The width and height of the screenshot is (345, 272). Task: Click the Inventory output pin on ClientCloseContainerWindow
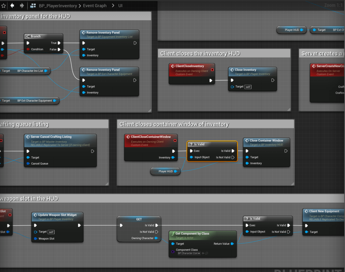point(173,157)
